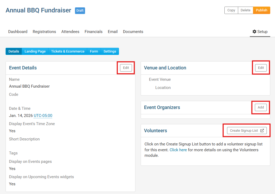The width and height of the screenshot is (275, 194).
Task: Go to the Attendees tab
Action: pyautogui.click(x=70, y=32)
